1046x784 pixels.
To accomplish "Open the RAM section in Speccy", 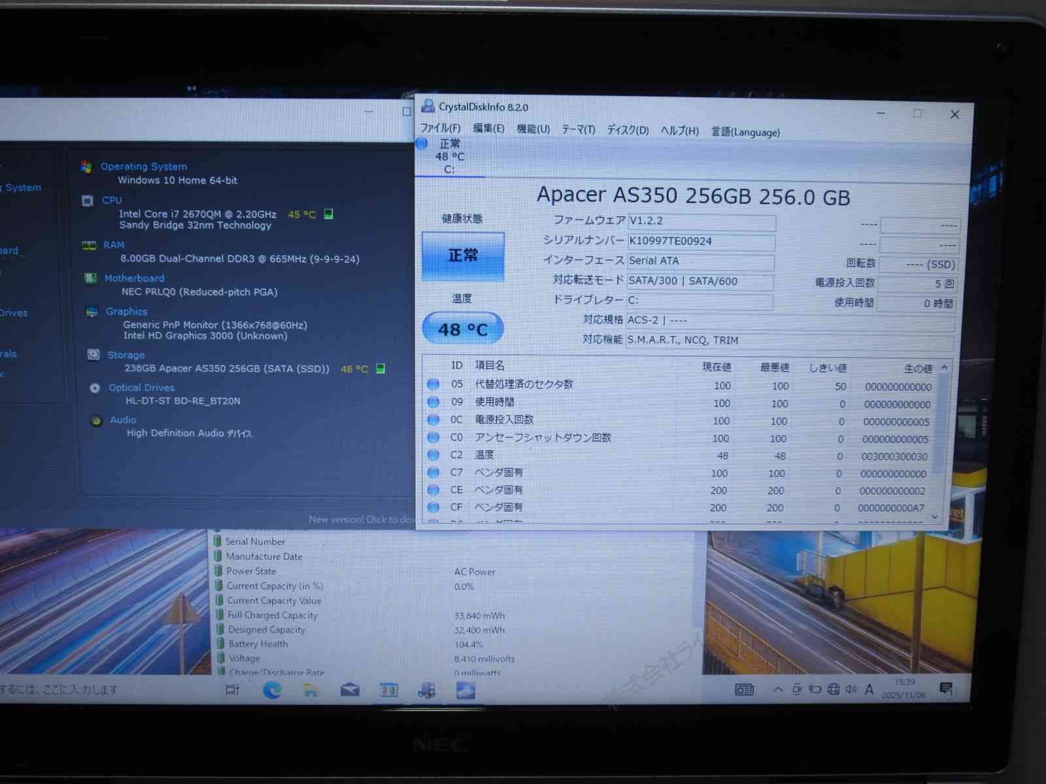I will (x=89, y=245).
